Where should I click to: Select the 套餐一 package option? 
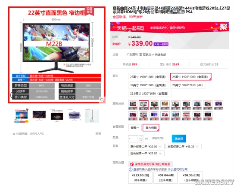pos(135,128)
